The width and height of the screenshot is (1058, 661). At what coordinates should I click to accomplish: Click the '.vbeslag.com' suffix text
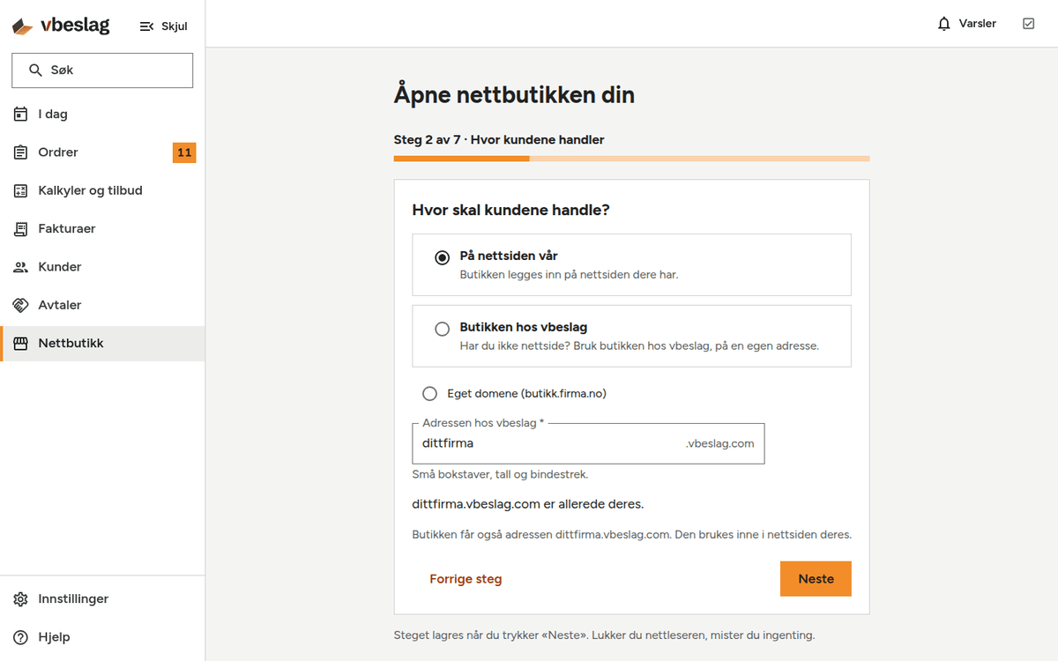720,443
